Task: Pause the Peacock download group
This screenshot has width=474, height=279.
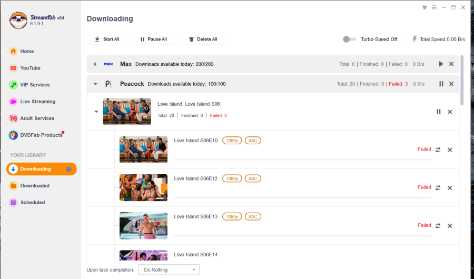Action: pyautogui.click(x=441, y=84)
